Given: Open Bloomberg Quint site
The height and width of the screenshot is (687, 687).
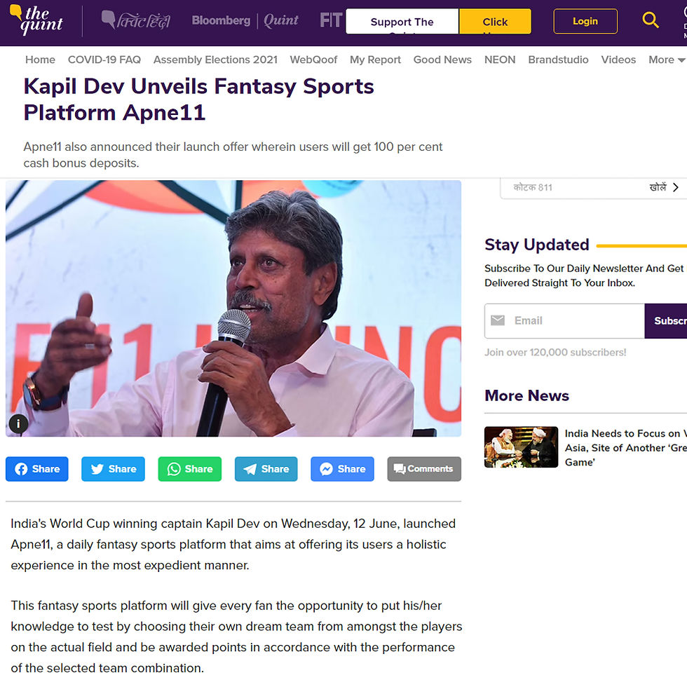Looking at the screenshot, I should [245, 20].
